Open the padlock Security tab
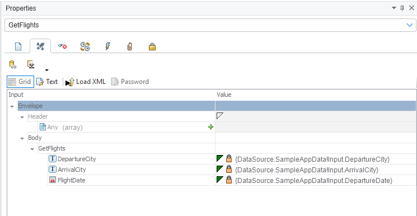This screenshot has width=417, height=216. click(x=152, y=47)
